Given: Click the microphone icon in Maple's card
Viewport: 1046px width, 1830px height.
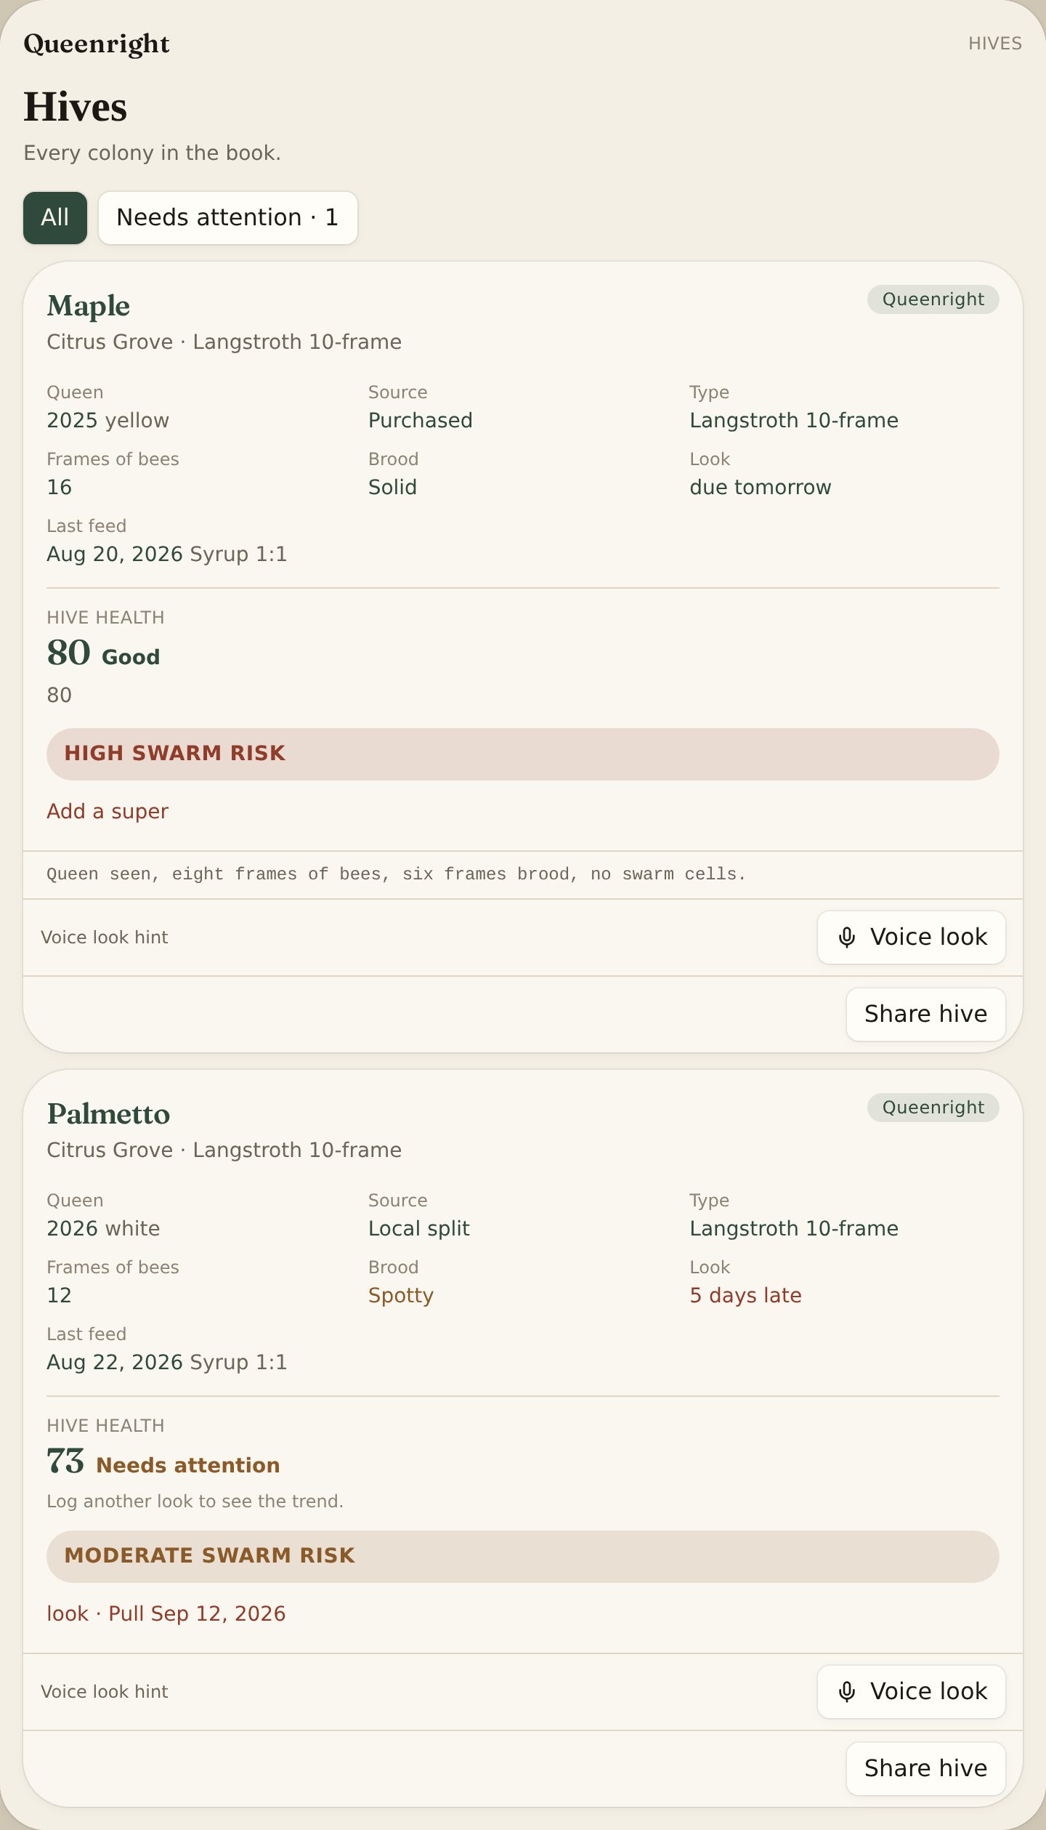Looking at the screenshot, I should point(847,938).
